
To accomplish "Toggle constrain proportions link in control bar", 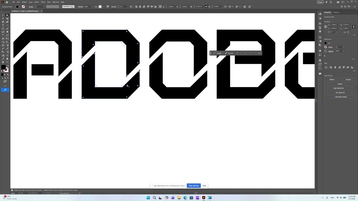I will (206, 6).
